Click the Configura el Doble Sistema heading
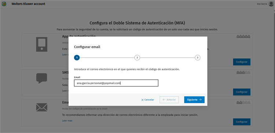275x133 pixels. (137, 23)
